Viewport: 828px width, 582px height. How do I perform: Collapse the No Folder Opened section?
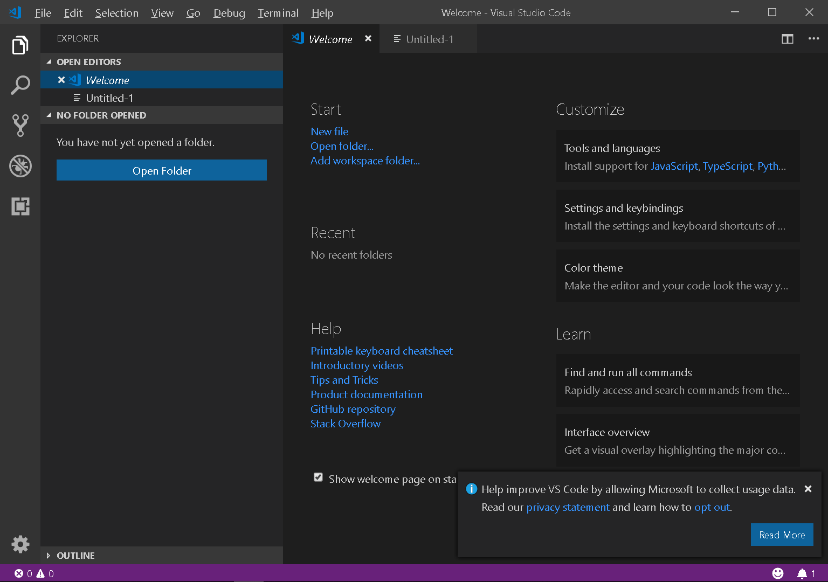pyautogui.click(x=49, y=115)
